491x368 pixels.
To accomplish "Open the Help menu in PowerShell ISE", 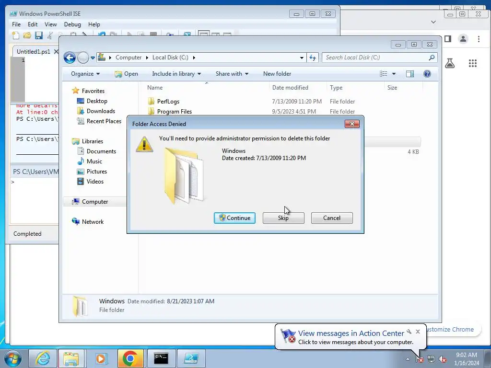I will (94, 24).
